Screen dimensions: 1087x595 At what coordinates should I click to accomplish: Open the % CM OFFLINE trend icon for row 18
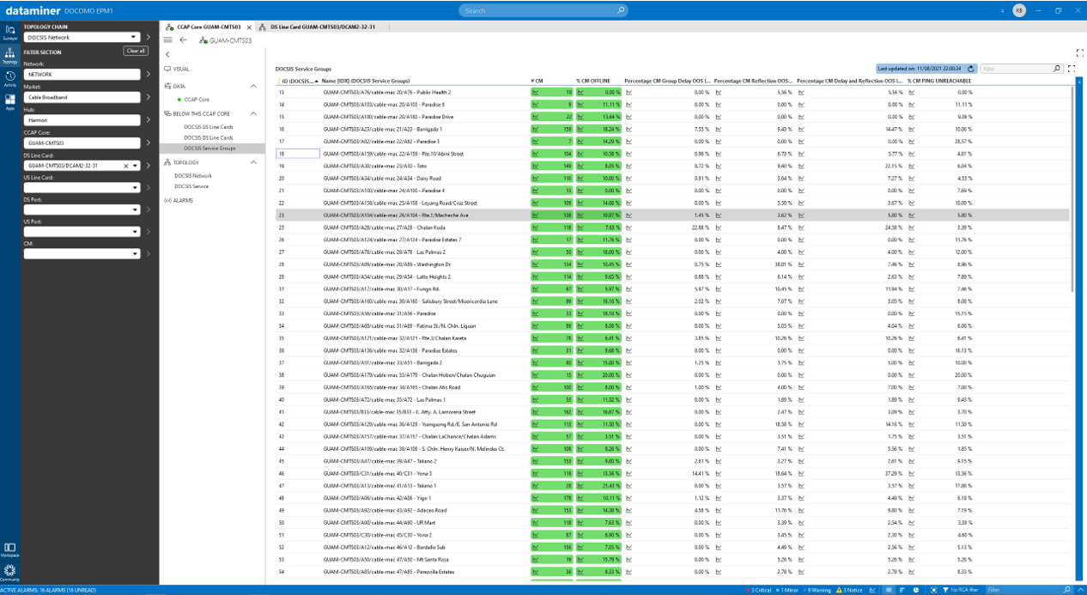[581, 154]
